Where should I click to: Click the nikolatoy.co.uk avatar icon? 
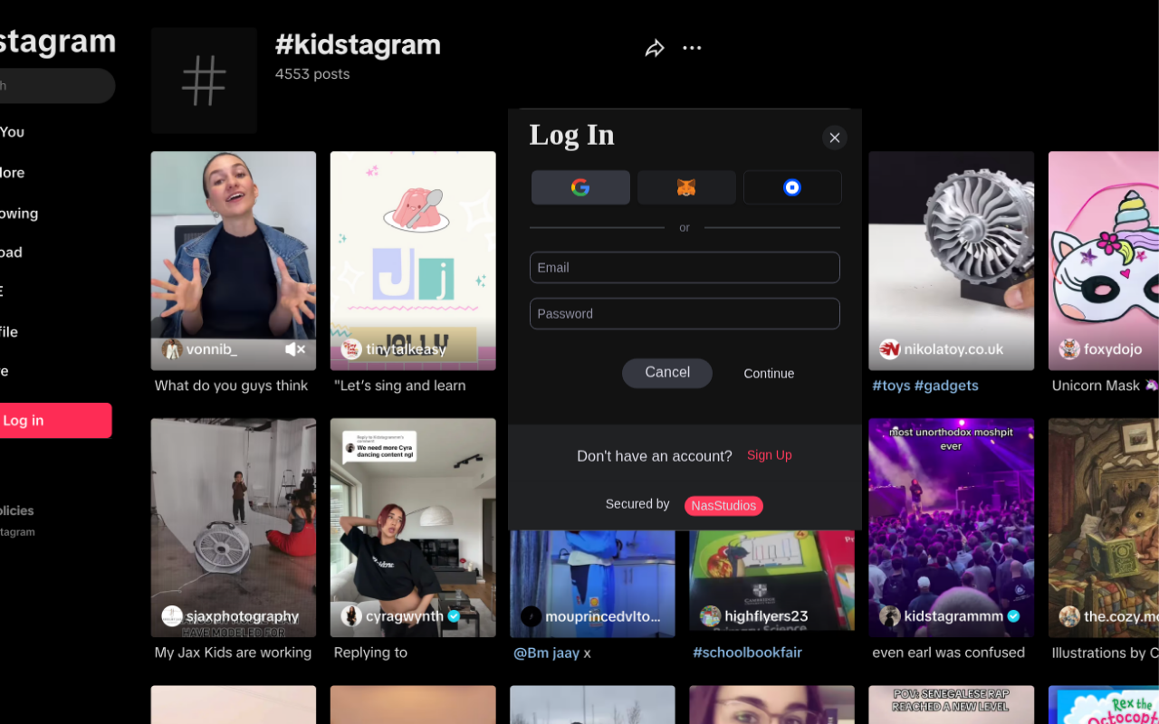(x=890, y=349)
